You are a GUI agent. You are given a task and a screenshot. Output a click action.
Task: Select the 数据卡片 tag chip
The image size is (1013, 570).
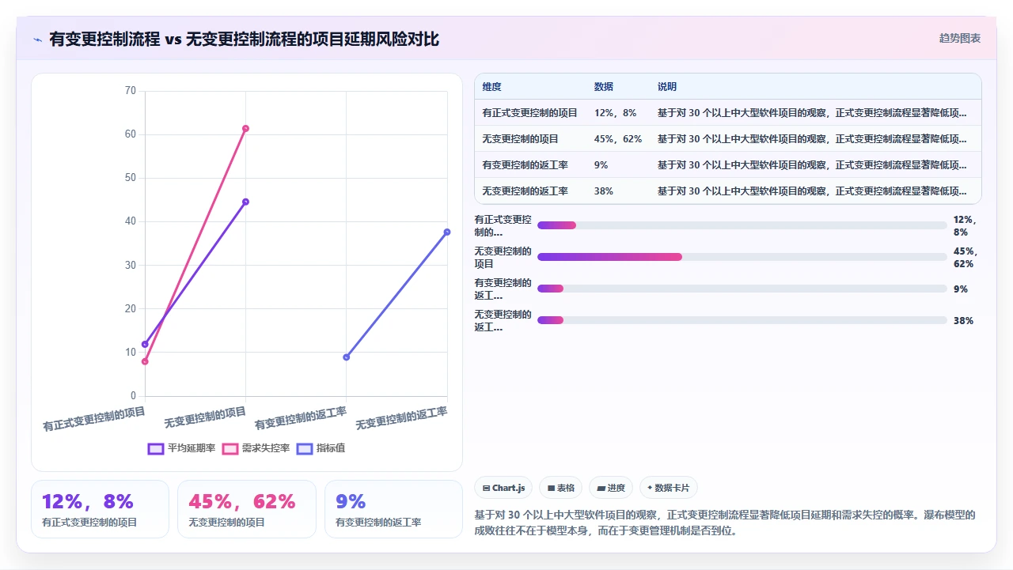(669, 488)
